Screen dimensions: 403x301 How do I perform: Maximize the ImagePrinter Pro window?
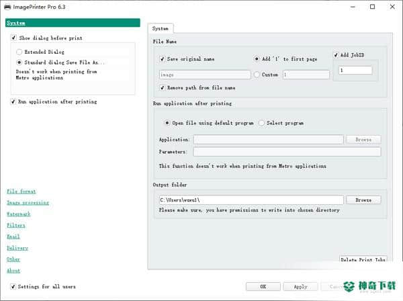click(372, 7)
